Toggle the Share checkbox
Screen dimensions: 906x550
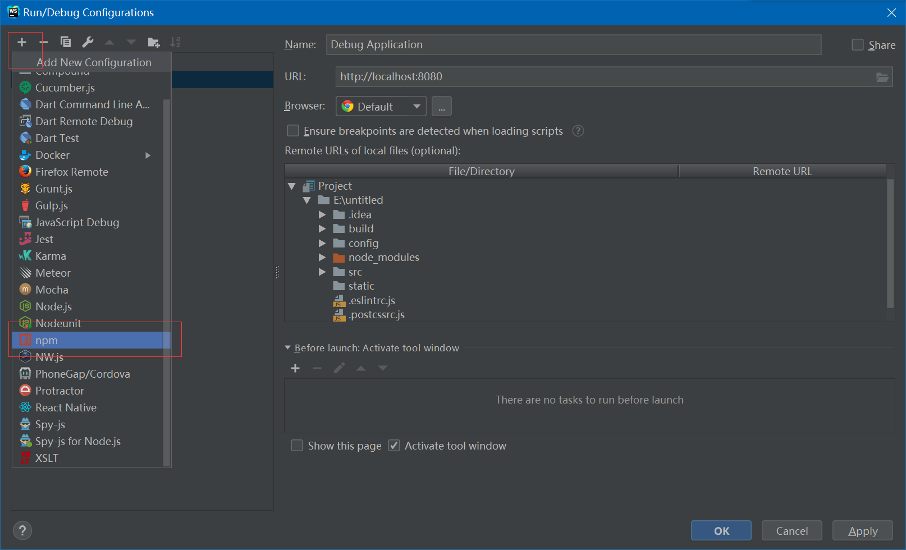(x=858, y=45)
